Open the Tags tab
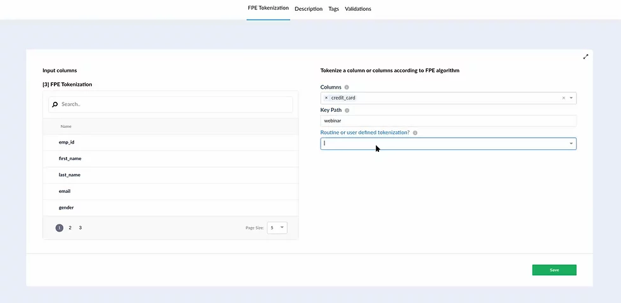The height and width of the screenshot is (303, 621). pyautogui.click(x=333, y=9)
